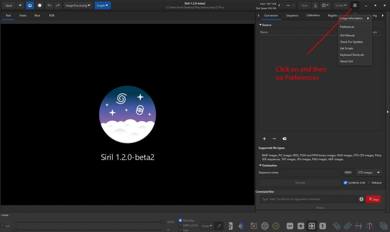Click the livestacking record circle icon

tap(40, 5)
